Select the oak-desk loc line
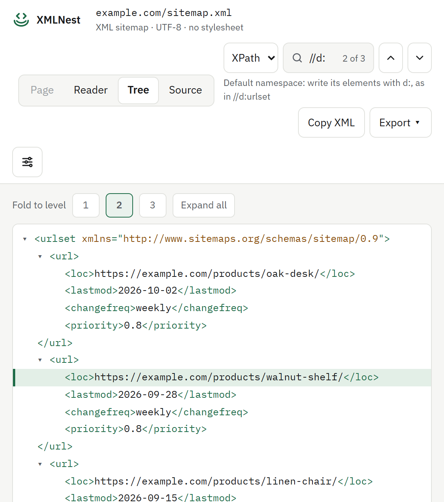The height and width of the screenshot is (502, 444). coord(222,274)
